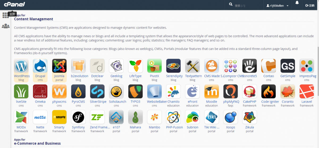The height and width of the screenshot is (148, 319).
Task: Select the Nette framework icon
Action: (x=40, y=117)
